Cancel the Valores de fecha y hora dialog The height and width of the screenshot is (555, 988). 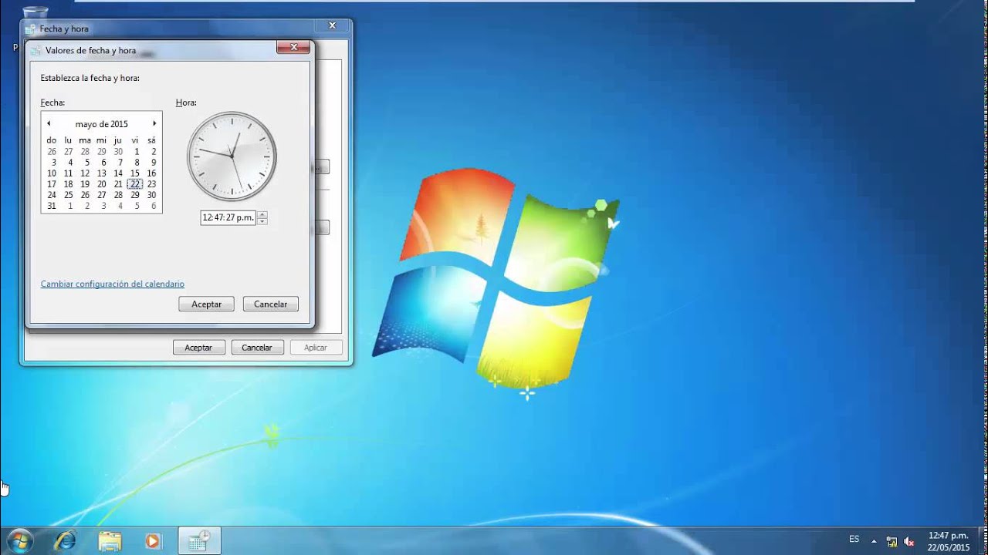click(x=271, y=304)
